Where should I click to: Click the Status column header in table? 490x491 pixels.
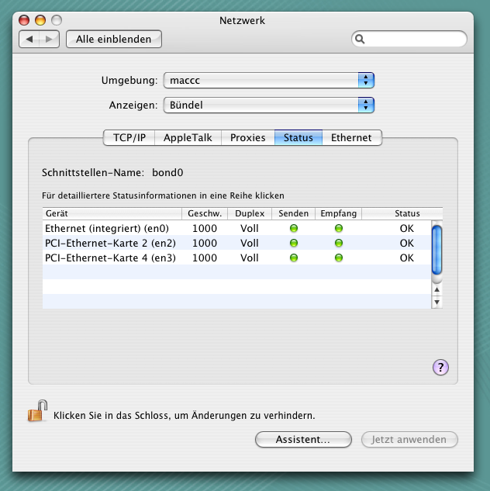(402, 213)
